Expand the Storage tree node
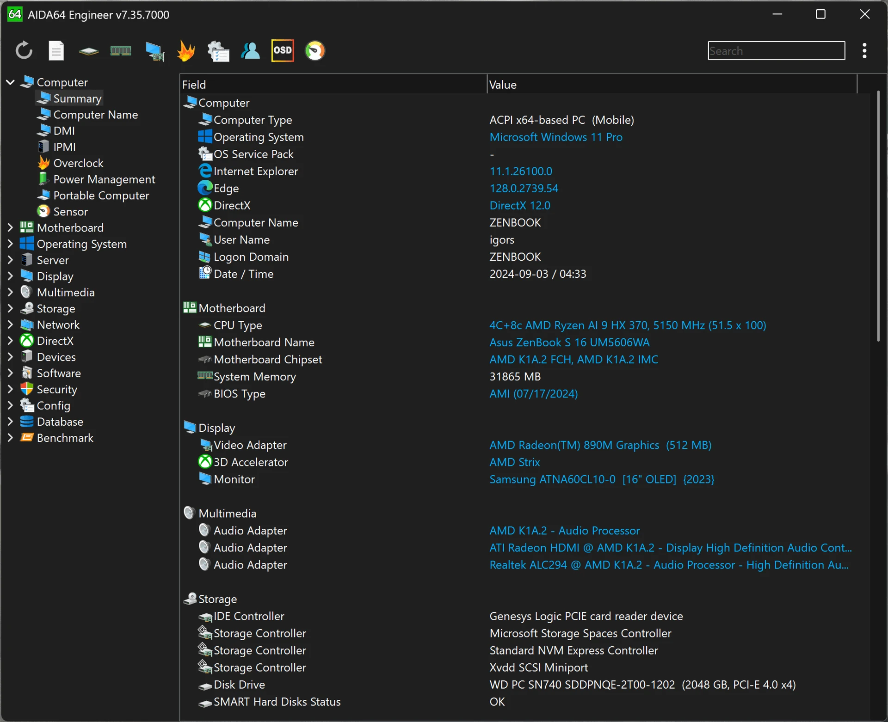Screen dimensions: 888x722 (x=10, y=308)
